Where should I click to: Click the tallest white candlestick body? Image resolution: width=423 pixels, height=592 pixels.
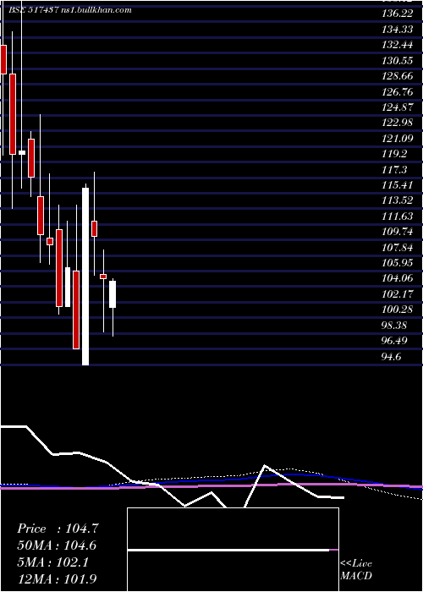85,277
